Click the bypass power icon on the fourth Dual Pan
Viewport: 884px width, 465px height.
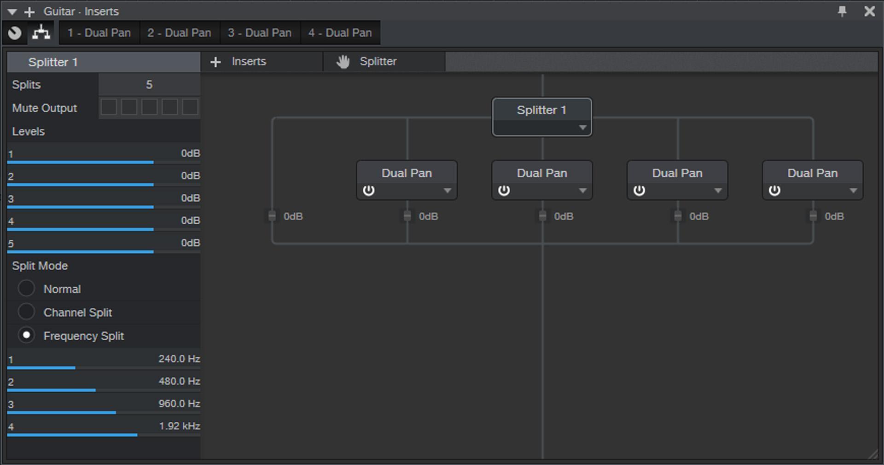click(774, 190)
